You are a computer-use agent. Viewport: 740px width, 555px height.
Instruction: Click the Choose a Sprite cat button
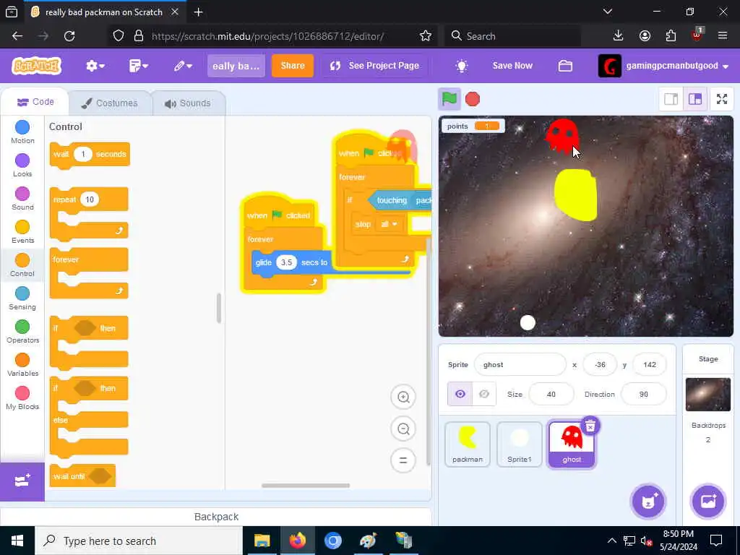coord(648,502)
